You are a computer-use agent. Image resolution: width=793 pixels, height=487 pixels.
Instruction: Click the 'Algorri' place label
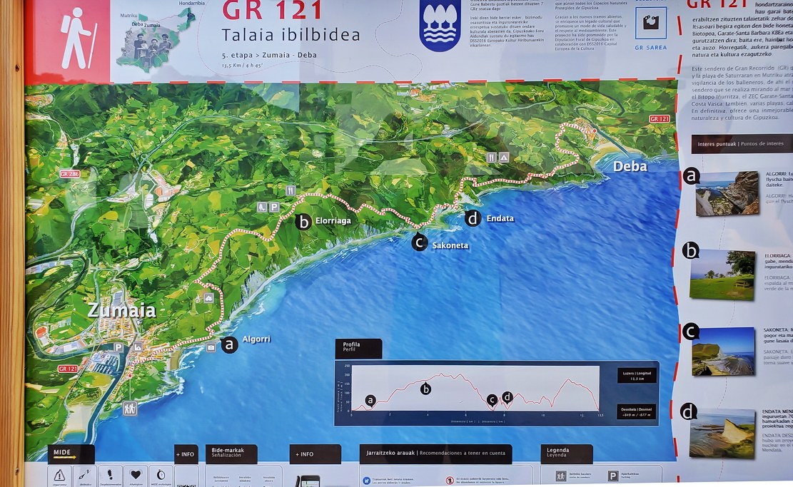point(256,339)
